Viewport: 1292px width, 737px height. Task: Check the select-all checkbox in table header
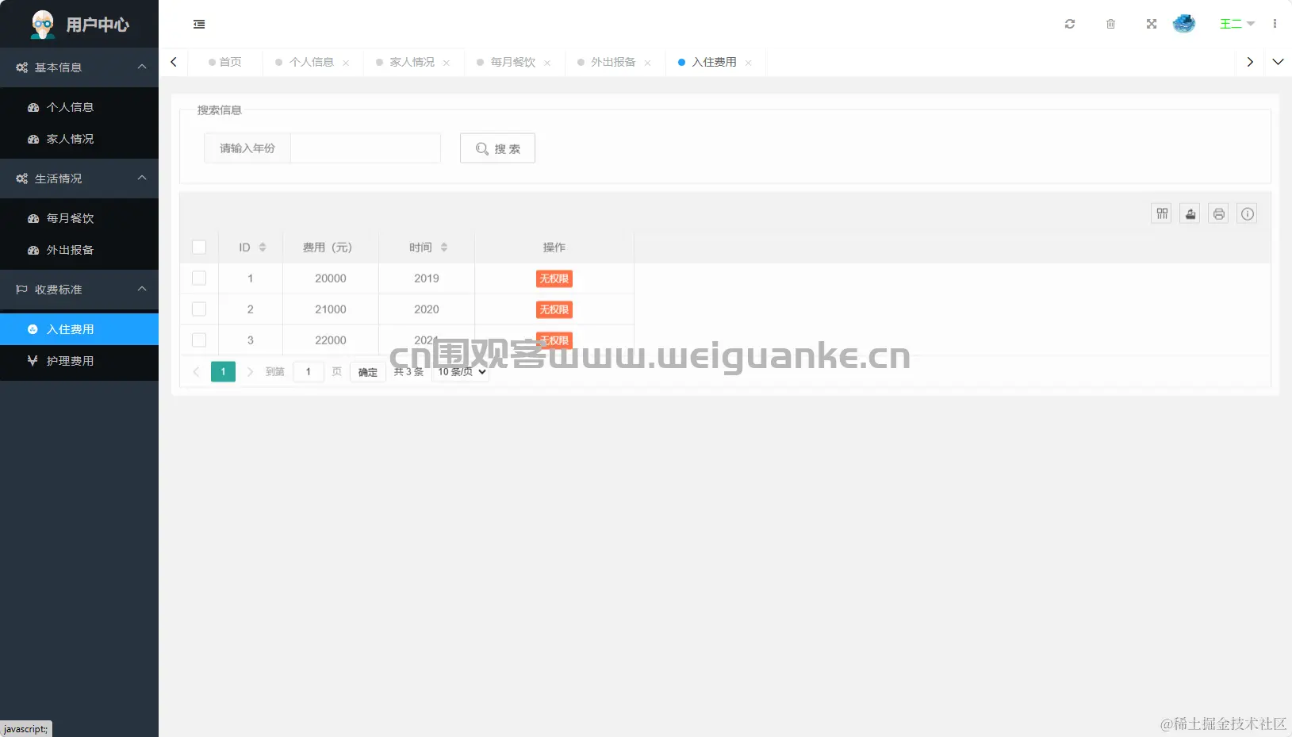pyautogui.click(x=199, y=248)
